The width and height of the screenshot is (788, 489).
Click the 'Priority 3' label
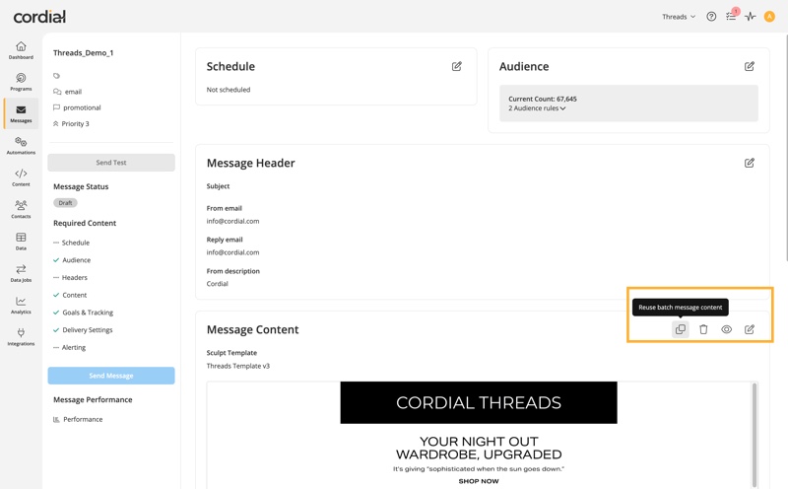coord(76,124)
